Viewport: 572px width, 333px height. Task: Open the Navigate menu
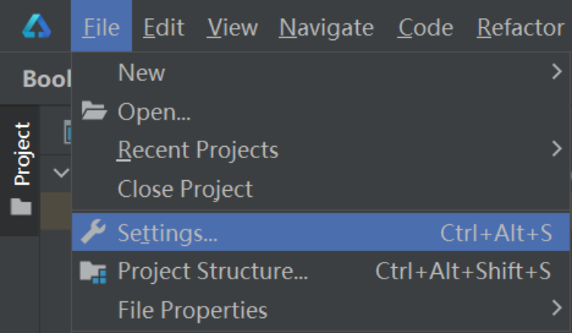327,29
